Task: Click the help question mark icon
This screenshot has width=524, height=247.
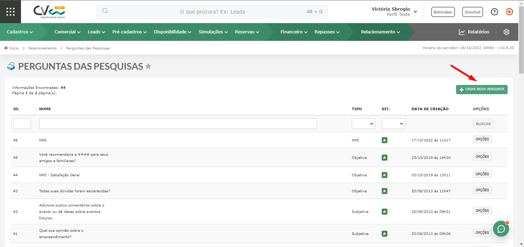Action: [x=494, y=12]
